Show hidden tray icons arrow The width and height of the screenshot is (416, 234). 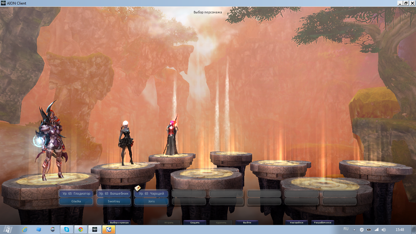tap(354, 230)
